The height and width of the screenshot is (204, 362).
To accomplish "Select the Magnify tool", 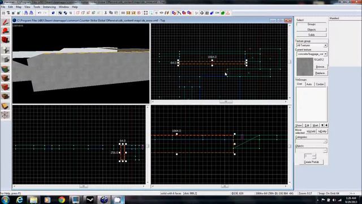I will coord(6,31).
